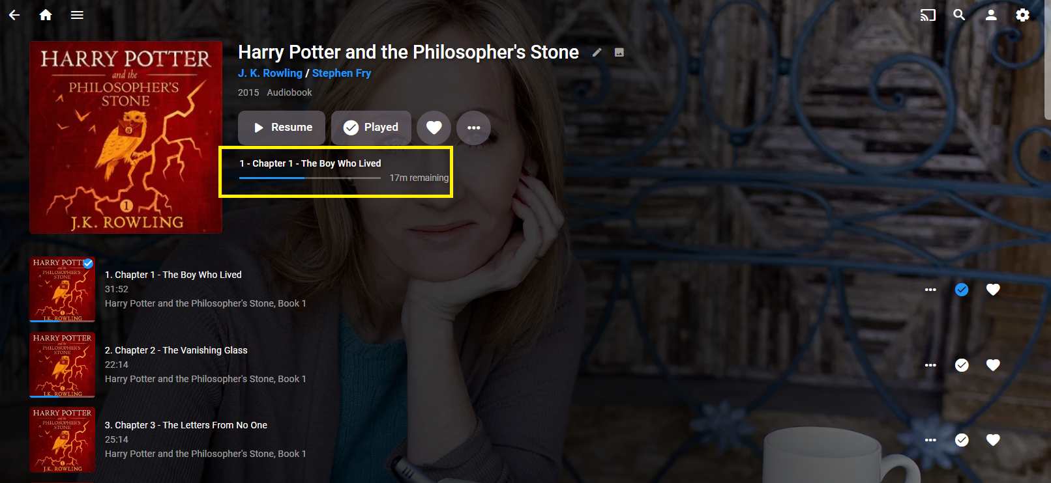The image size is (1051, 483).
Task: Click the Cast to device icon
Action: point(927,15)
